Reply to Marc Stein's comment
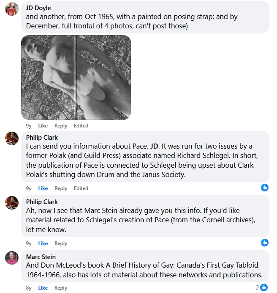 pyautogui.click(x=61, y=288)
